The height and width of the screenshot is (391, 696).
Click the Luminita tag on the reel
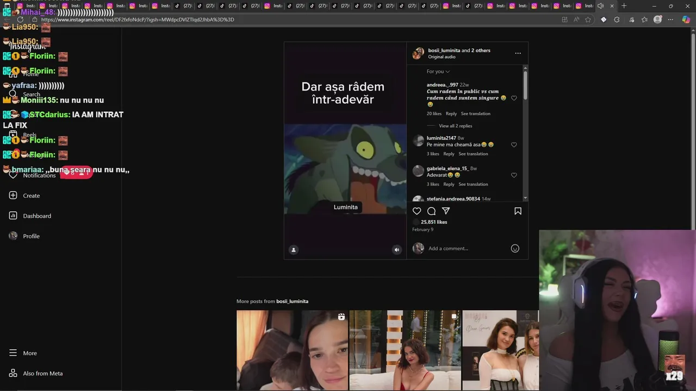(x=346, y=207)
